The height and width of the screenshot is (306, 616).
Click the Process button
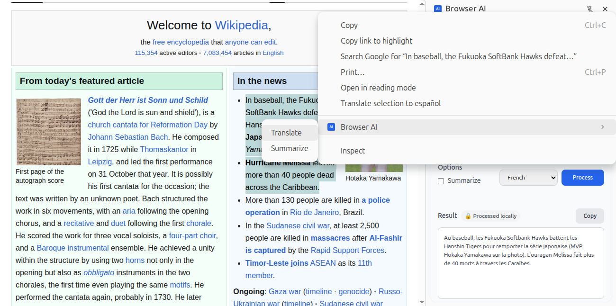[583, 178]
